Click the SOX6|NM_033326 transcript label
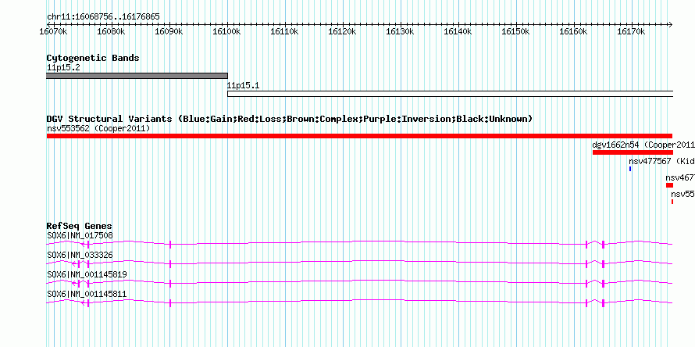The height and width of the screenshot is (347, 695). tap(80, 255)
